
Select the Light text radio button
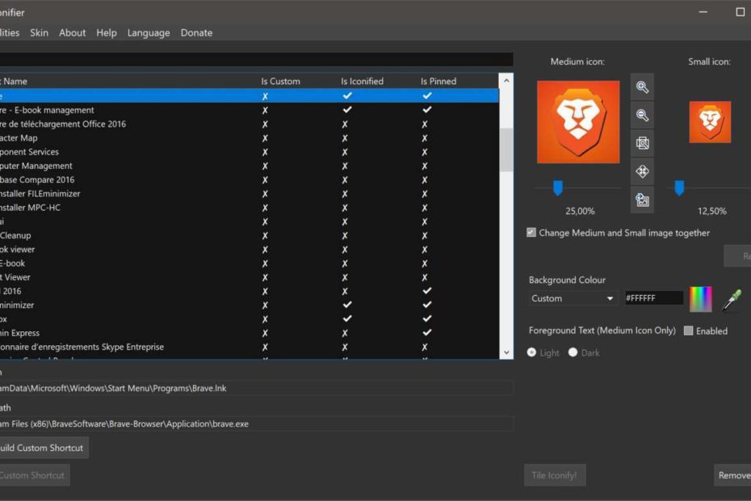pos(531,352)
